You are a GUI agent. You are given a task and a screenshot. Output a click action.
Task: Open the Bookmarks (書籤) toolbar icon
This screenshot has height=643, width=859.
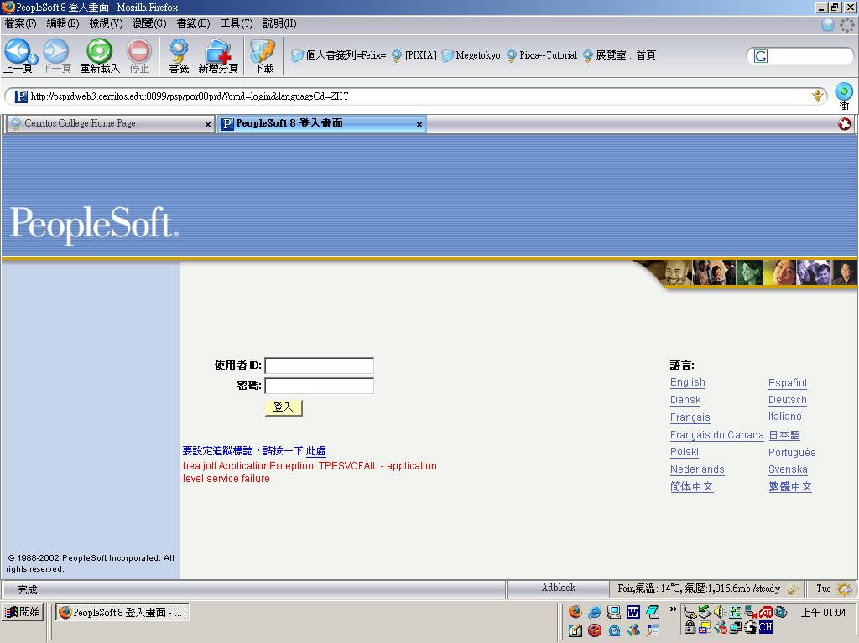pyautogui.click(x=179, y=53)
